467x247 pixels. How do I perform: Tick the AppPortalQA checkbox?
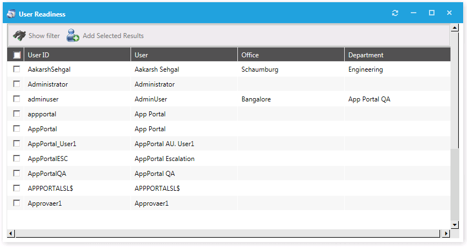pyautogui.click(x=17, y=173)
